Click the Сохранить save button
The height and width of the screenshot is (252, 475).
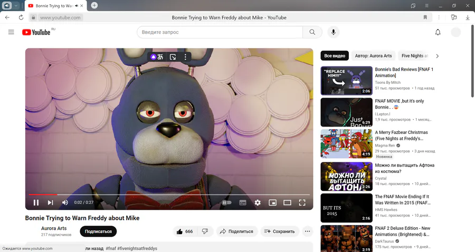[x=279, y=231]
